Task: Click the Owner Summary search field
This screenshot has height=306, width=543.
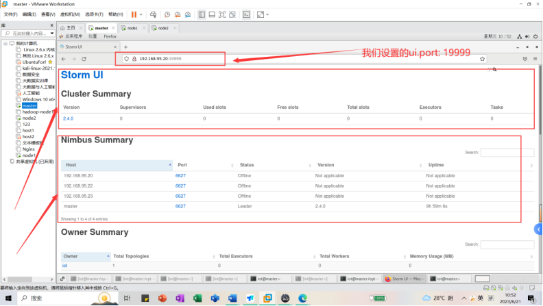Action: [x=507, y=244]
